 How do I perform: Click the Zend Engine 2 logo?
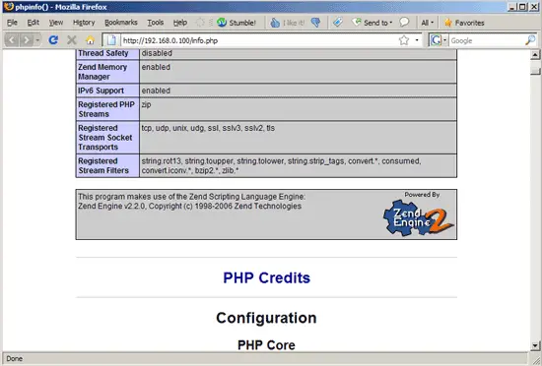pyautogui.click(x=419, y=218)
